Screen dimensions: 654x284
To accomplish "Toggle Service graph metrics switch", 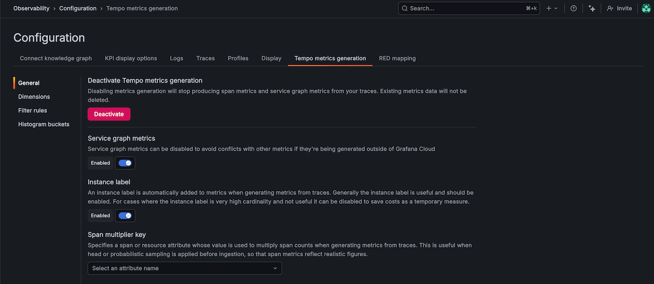I will tap(125, 163).
